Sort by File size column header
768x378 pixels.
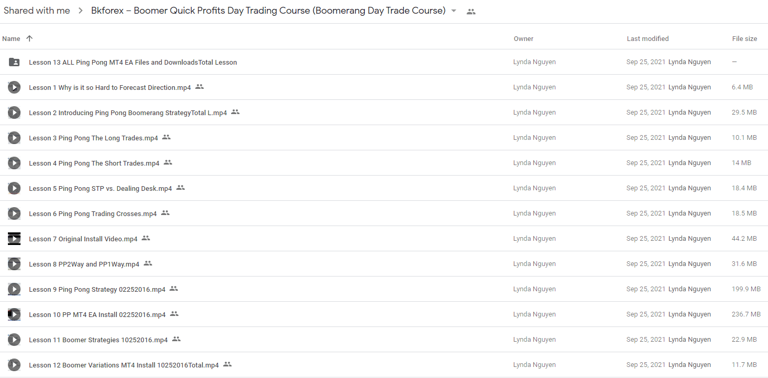pos(744,38)
